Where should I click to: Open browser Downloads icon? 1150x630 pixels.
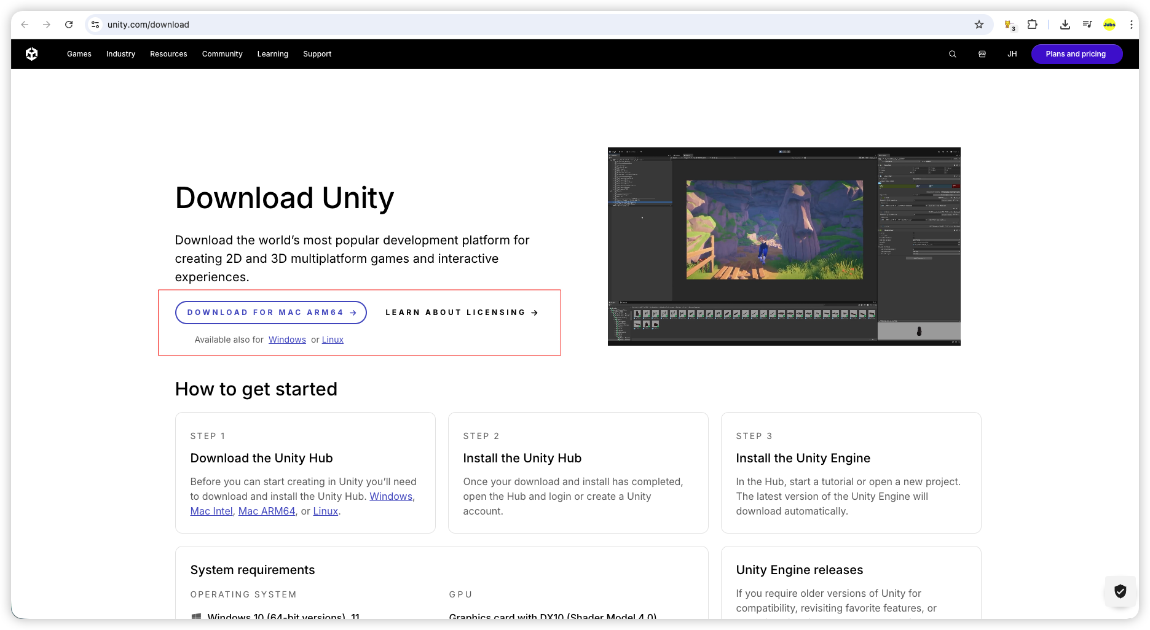click(1065, 25)
